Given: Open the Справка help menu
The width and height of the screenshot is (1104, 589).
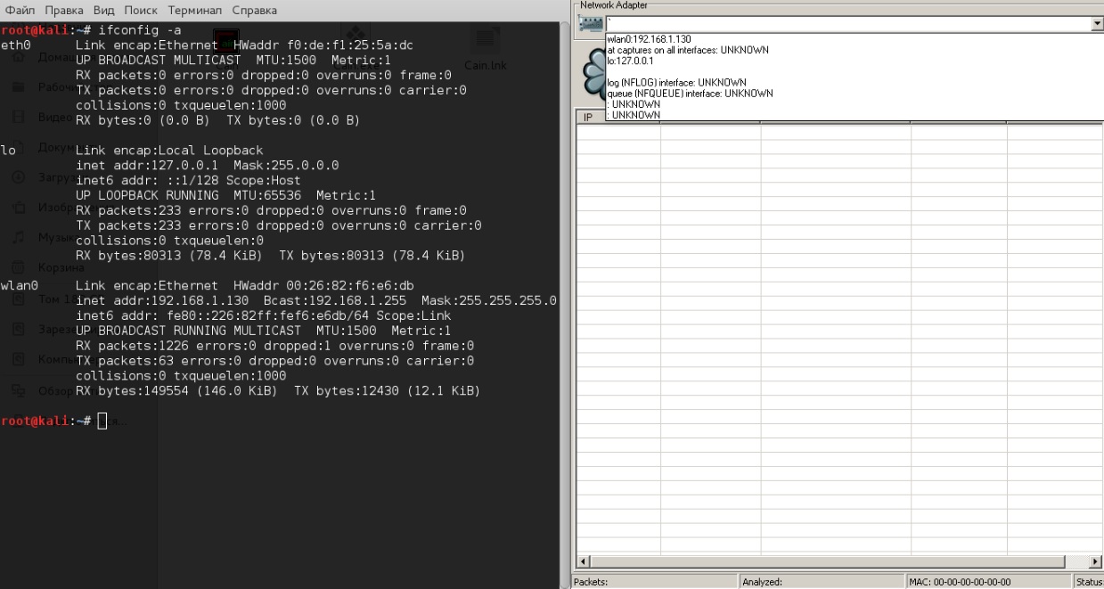Looking at the screenshot, I should (x=254, y=11).
